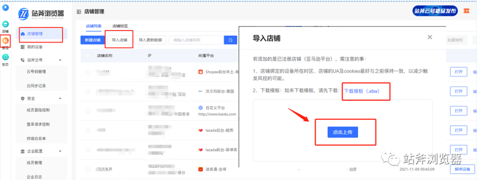477x180 pixels.
Task: Click the 下载模板 (.xlsx) link
Action: pos(362,90)
